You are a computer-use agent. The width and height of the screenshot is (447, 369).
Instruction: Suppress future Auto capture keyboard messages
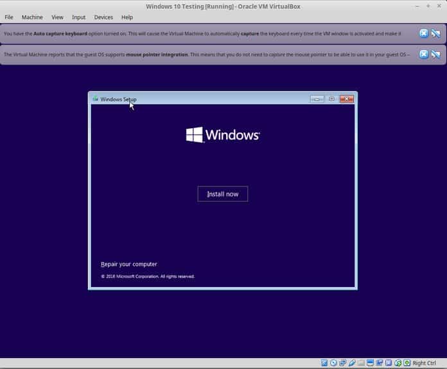point(435,33)
